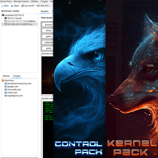158x158 pixels.
Task: Click the Remote shells header icon
Action: 2,11
